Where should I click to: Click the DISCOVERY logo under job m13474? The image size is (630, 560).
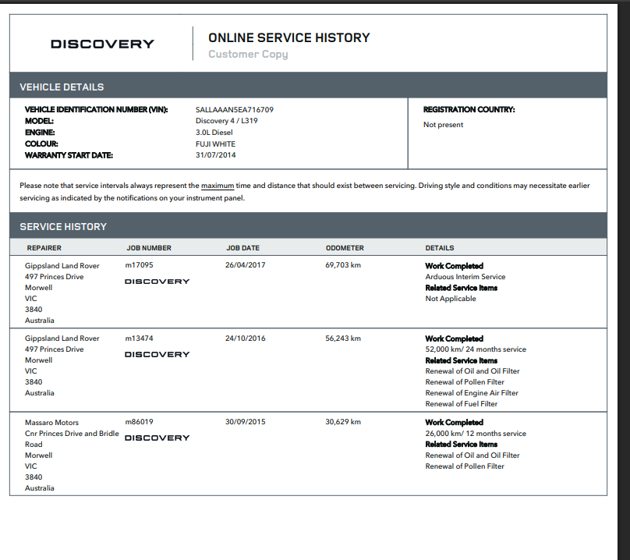tap(157, 355)
